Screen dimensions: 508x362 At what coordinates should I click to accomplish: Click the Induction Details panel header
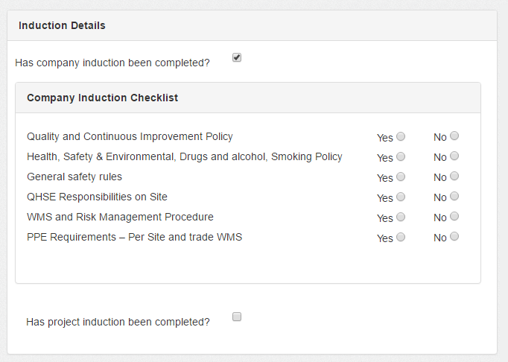point(62,25)
